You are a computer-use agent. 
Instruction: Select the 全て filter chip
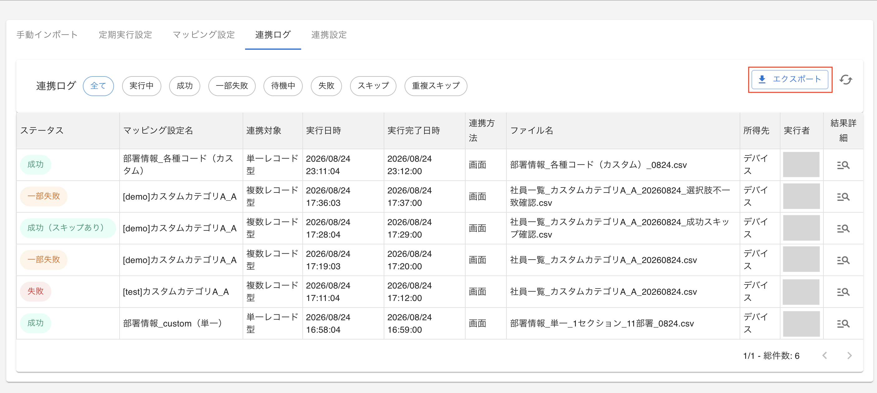pos(98,86)
